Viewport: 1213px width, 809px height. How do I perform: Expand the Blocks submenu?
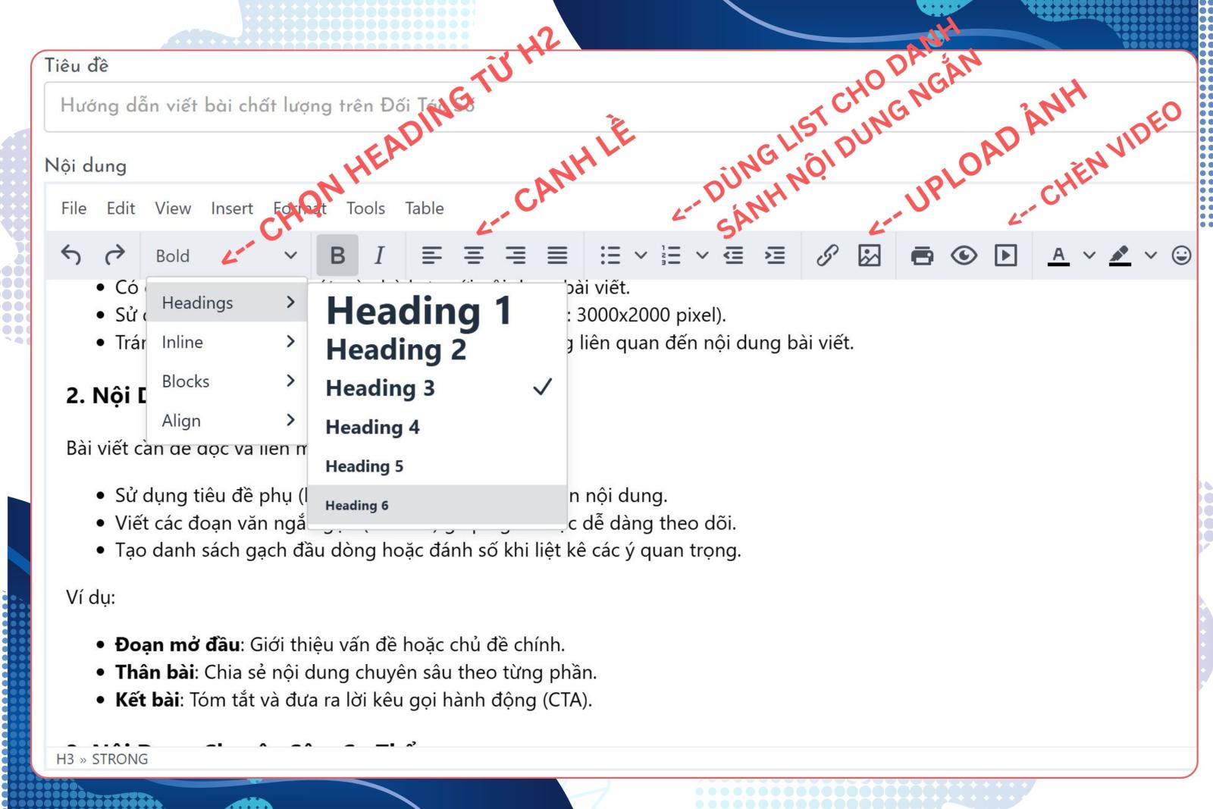pyautogui.click(x=227, y=381)
